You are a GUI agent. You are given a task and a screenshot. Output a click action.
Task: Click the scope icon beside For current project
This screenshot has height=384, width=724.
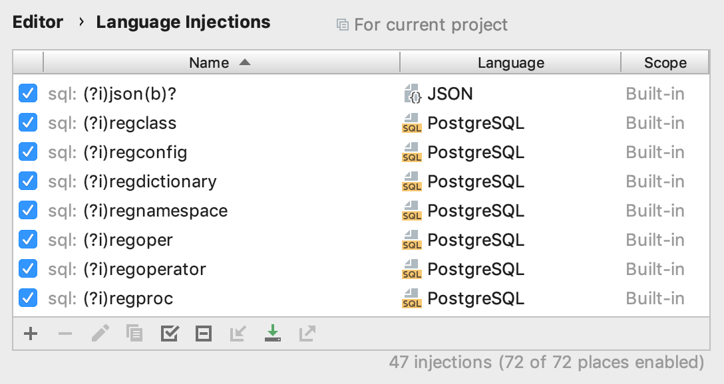coord(342,24)
